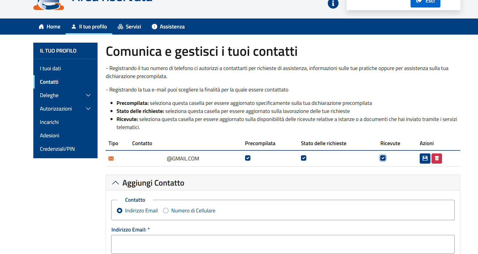Image resolution: width=478 pixels, height=254 pixels.
Task: Click the @GMAIL.COM contact text
Action: (x=183, y=159)
